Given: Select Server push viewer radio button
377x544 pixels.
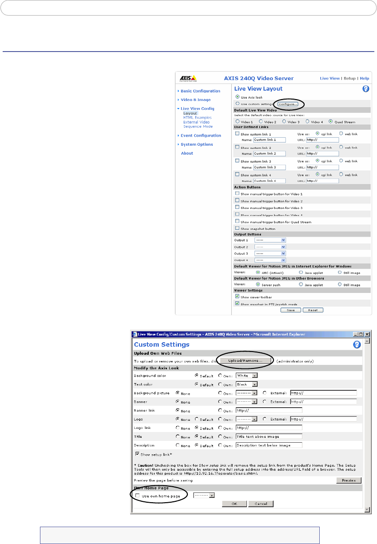Looking at the screenshot, I should coord(258,284).
